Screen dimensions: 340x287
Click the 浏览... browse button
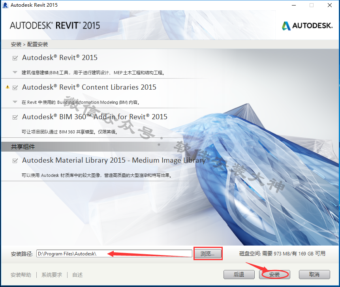208,253
